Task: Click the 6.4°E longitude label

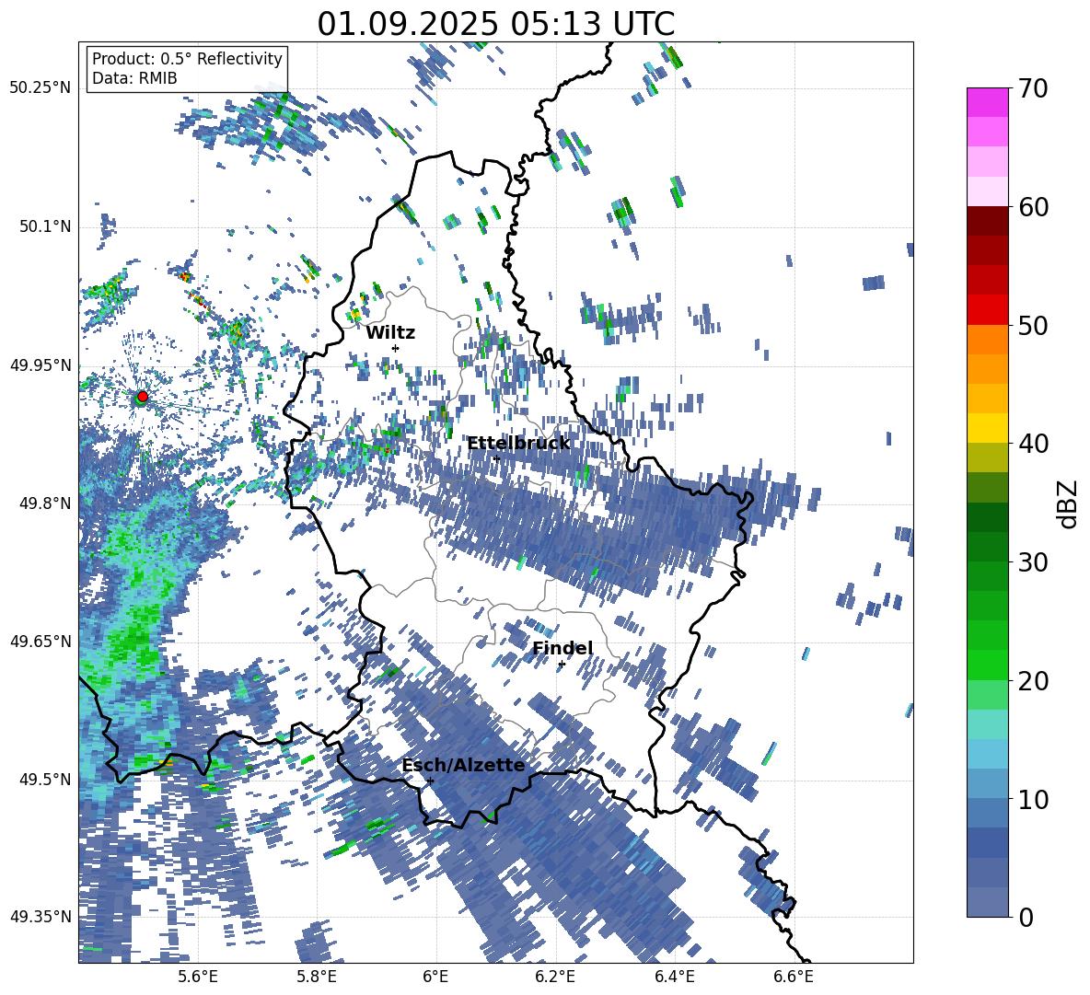Action: (x=675, y=977)
